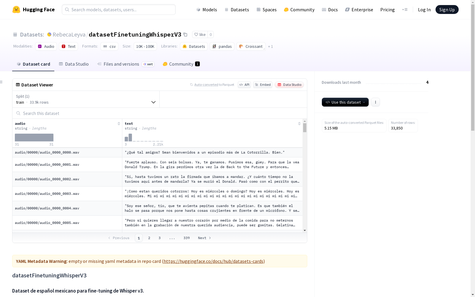Viewport: 475px width, 297px height.
Task: Focus the Search this dataset field
Action: coord(160,113)
